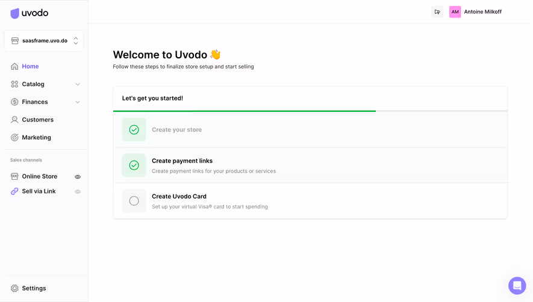Click the Create payment links checkmark
Screen dimensions: 533x302
pyautogui.click(x=134, y=165)
